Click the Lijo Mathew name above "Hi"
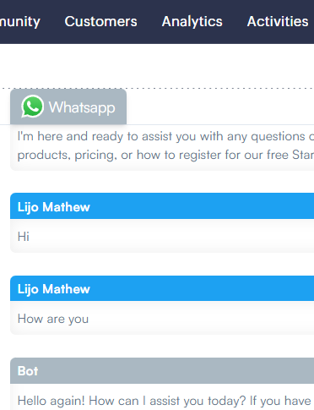This screenshot has height=410, width=314. 54,207
